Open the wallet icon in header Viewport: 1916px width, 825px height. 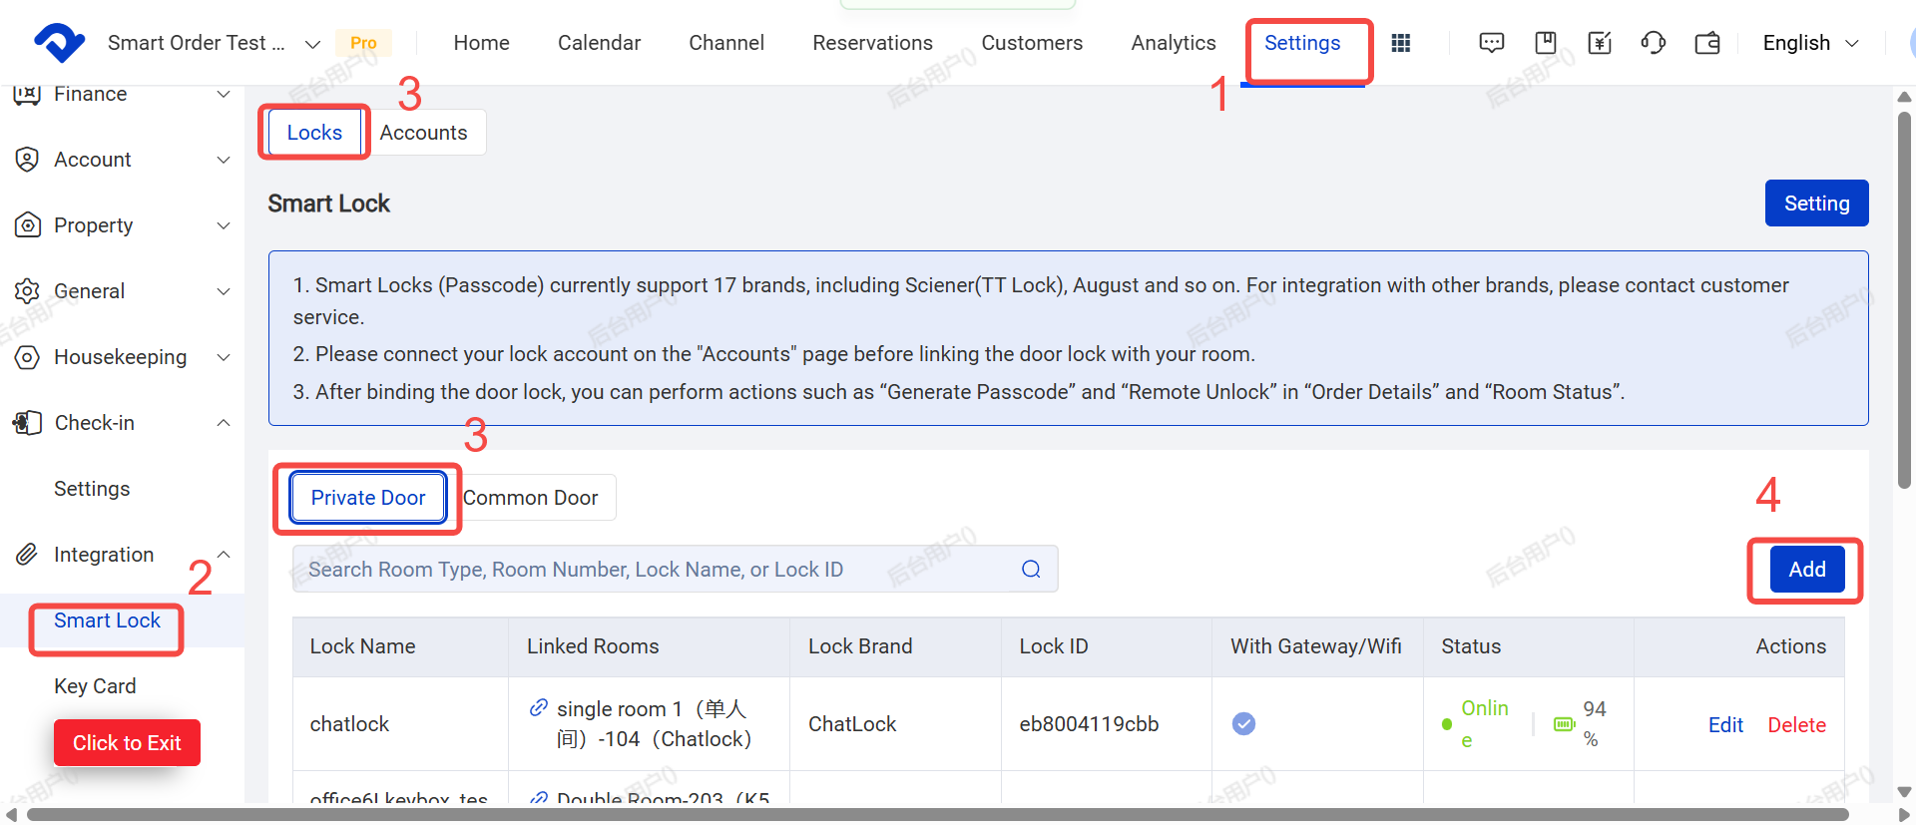point(1707,43)
